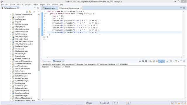
Task: Expand ForLoop.java tree node
Action: coord(11,49)
